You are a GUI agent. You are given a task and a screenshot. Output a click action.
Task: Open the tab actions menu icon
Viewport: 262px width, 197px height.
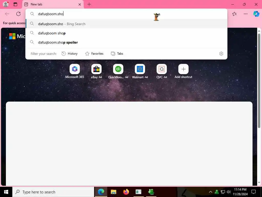click(x=15, y=4)
